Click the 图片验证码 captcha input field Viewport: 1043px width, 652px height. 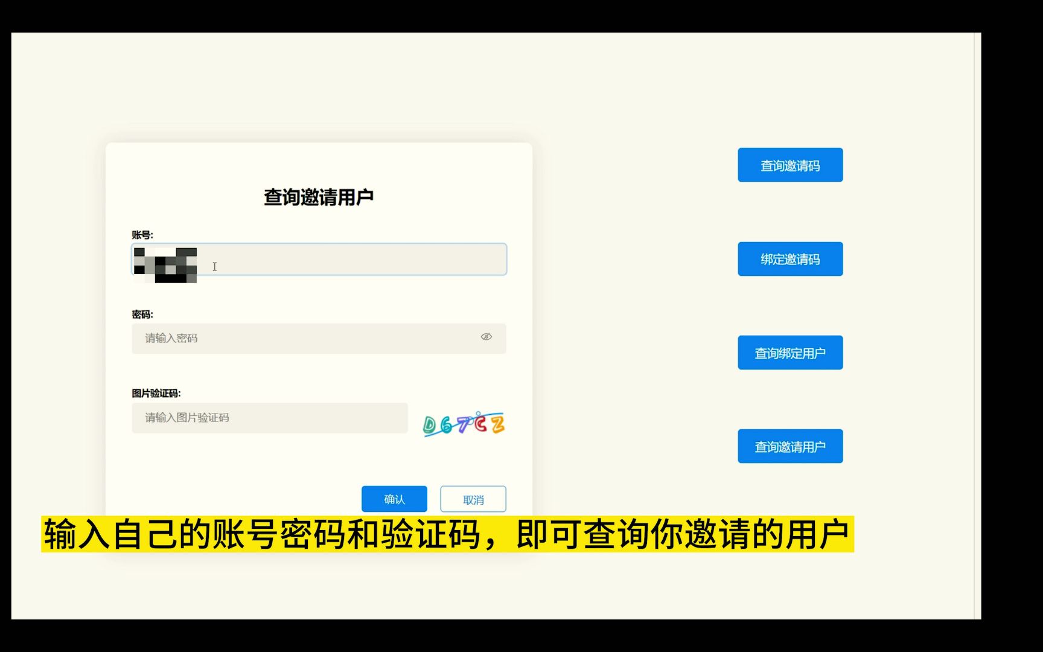(x=270, y=418)
